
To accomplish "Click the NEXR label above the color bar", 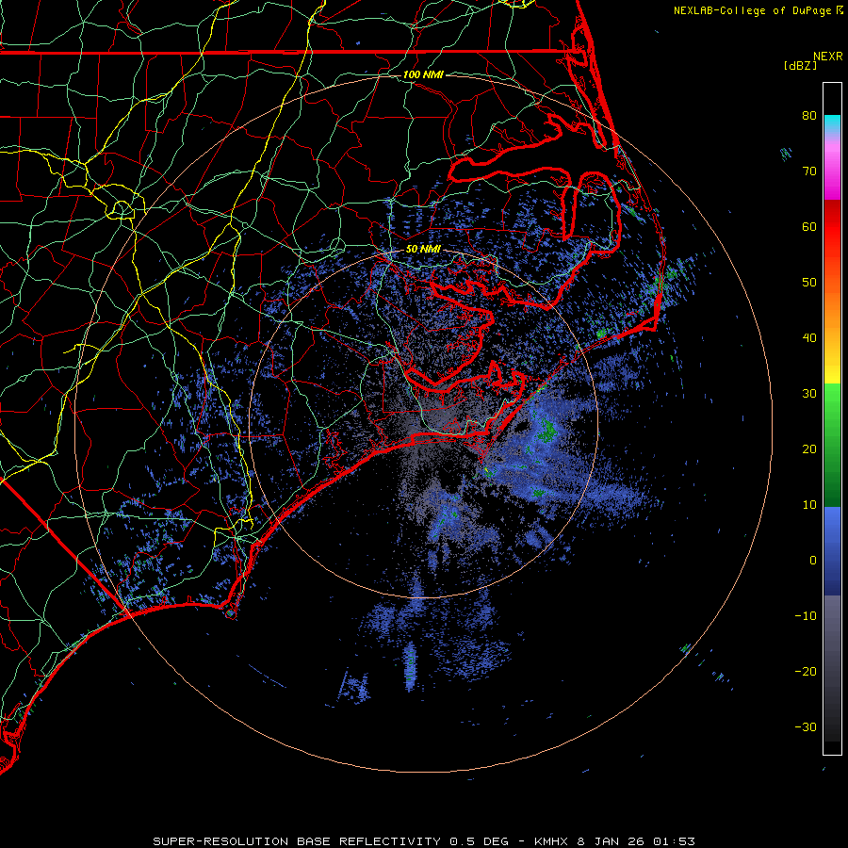I will click(x=828, y=57).
